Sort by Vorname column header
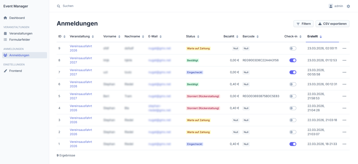 tap(112, 36)
